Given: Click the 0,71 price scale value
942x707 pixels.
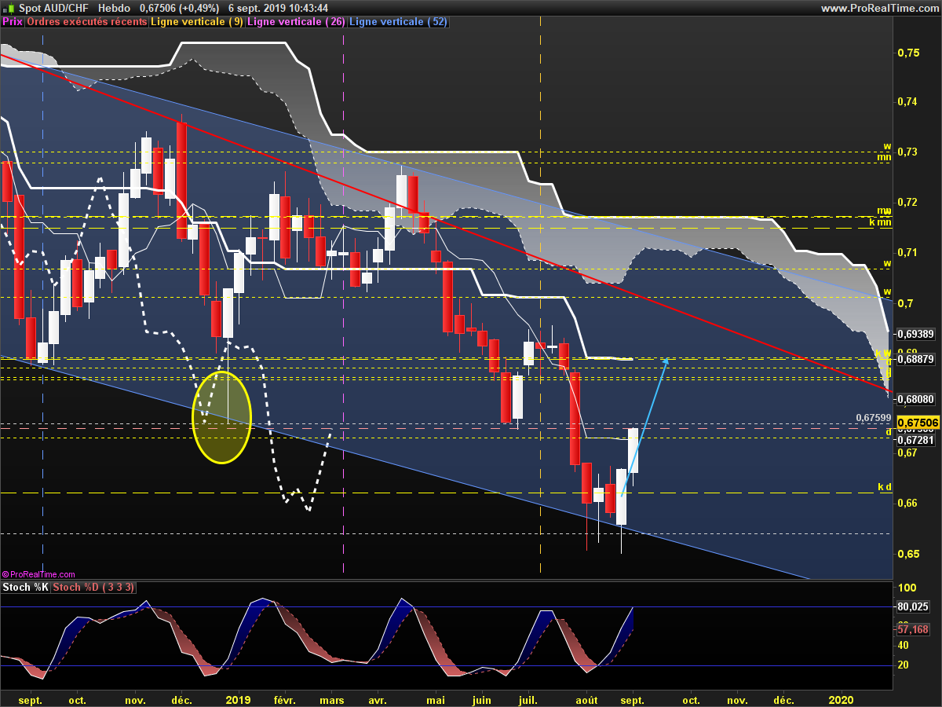Looking at the screenshot, I should [x=908, y=252].
